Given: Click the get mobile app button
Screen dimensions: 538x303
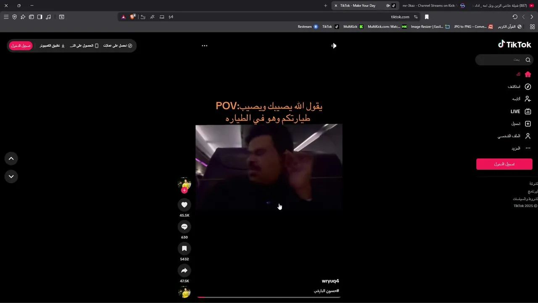Looking at the screenshot, I should coord(84,45).
